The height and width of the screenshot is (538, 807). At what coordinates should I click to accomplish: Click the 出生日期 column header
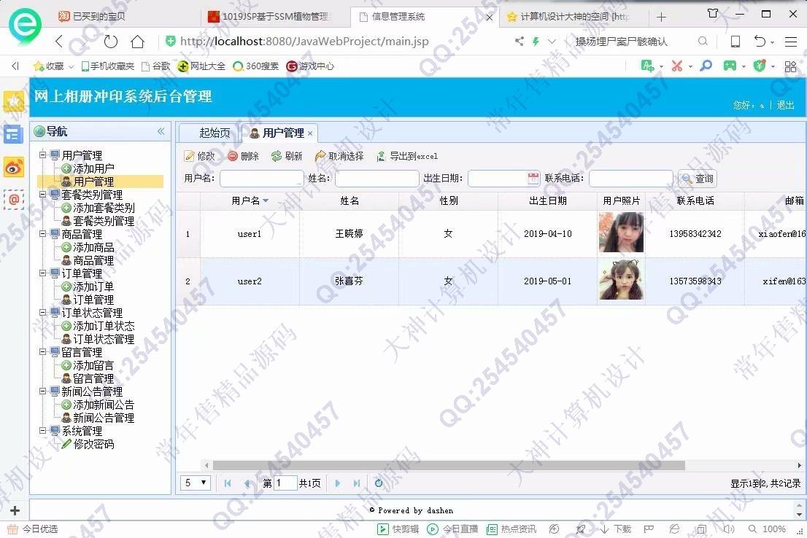coord(547,200)
